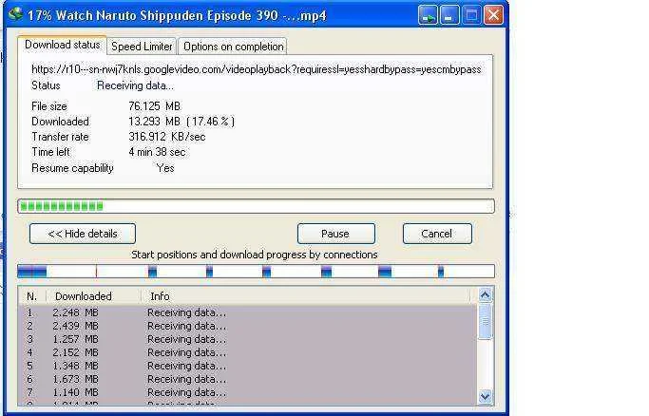Close the download window with red X

click(493, 16)
